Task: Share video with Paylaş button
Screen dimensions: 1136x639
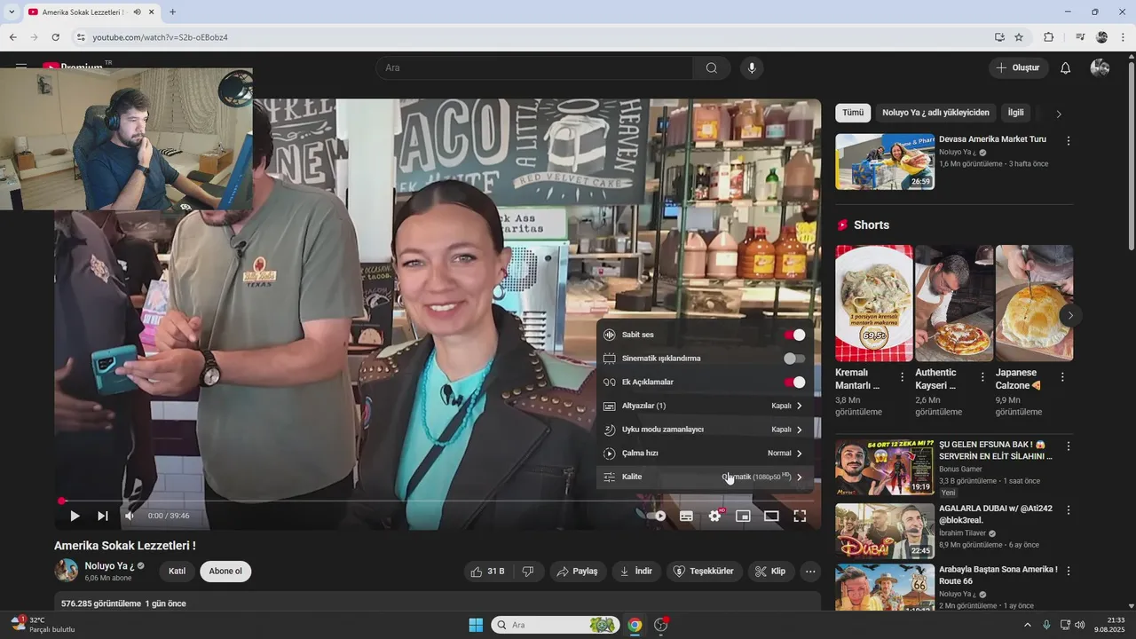Action: coord(577,572)
